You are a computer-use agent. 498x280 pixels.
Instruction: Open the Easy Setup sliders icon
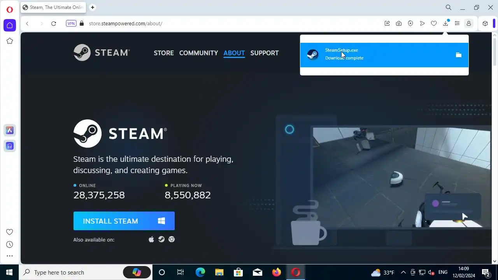(x=457, y=23)
